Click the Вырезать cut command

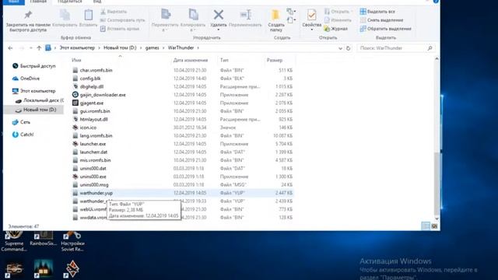pyautogui.click(x=114, y=12)
